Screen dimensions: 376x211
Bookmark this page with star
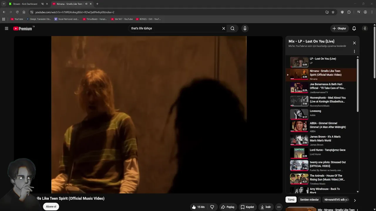[333, 12]
